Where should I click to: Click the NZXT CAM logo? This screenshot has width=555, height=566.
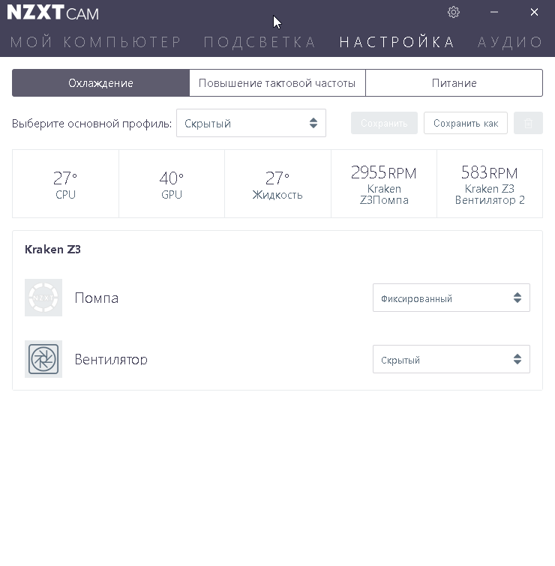52,13
